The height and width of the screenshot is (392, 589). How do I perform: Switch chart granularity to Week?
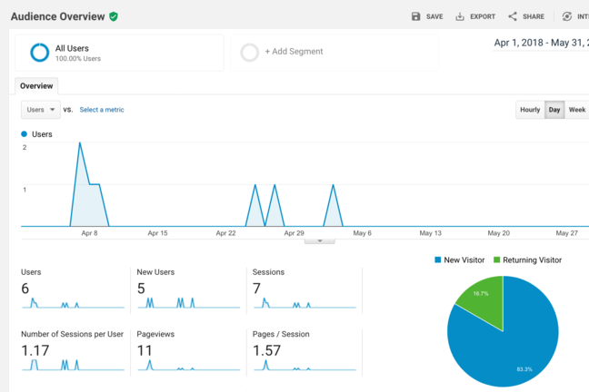tap(577, 110)
